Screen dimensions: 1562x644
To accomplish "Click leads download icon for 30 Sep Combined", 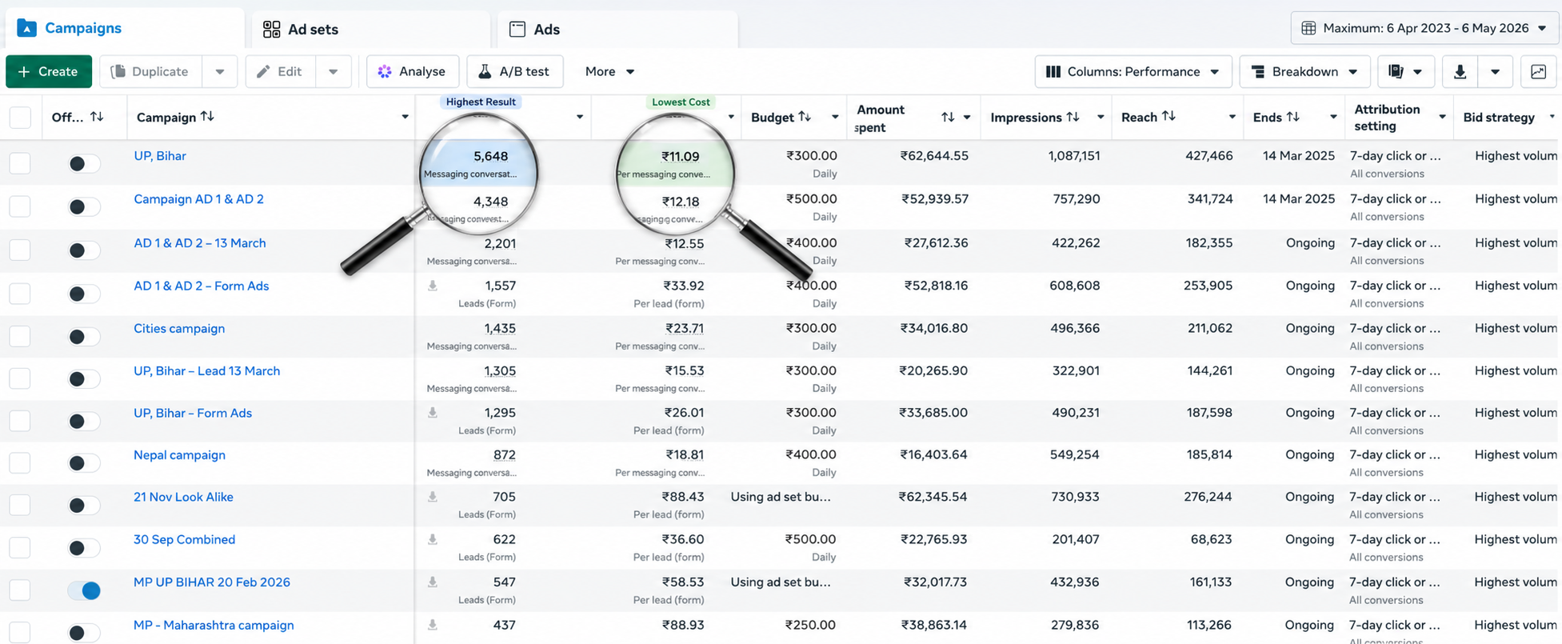I will 433,539.
